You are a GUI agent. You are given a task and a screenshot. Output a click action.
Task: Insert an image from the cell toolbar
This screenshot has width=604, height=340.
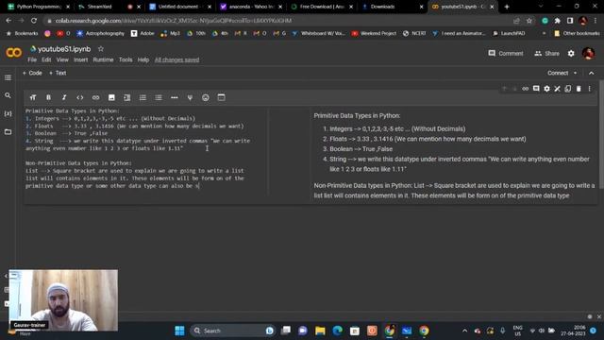click(x=111, y=97)
